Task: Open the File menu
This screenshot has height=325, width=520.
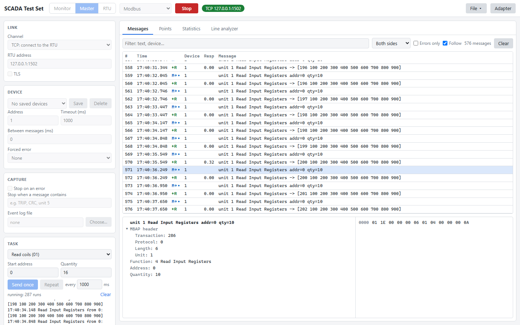Action: pyautogui.click(x=476, y=8)
